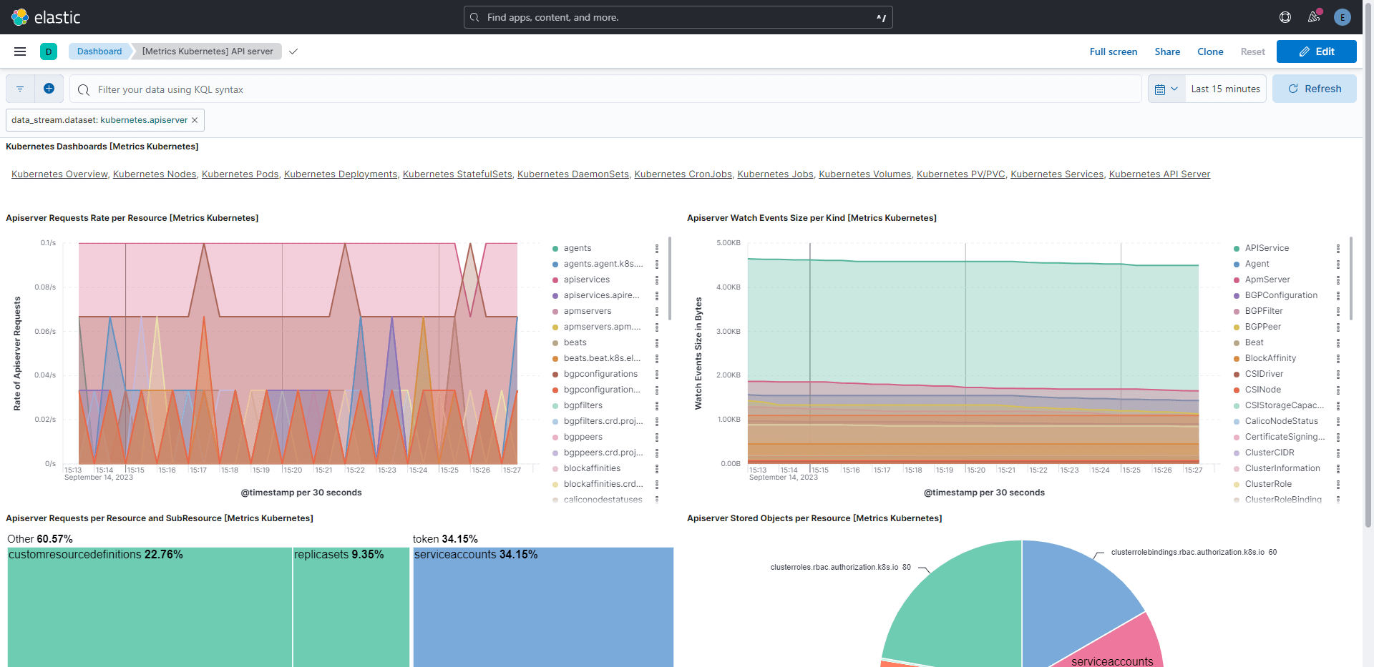The width and height of the screenshot is (1374, 667).
Task: Open options for ClusterCIDR legend item
Action: coord(1338,453)
